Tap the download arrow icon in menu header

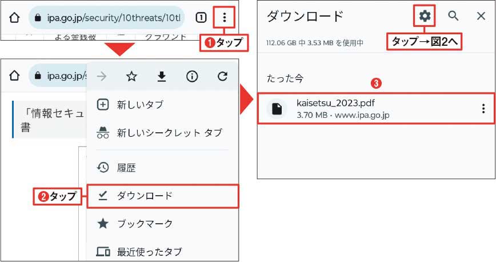[x=162, y=76]
